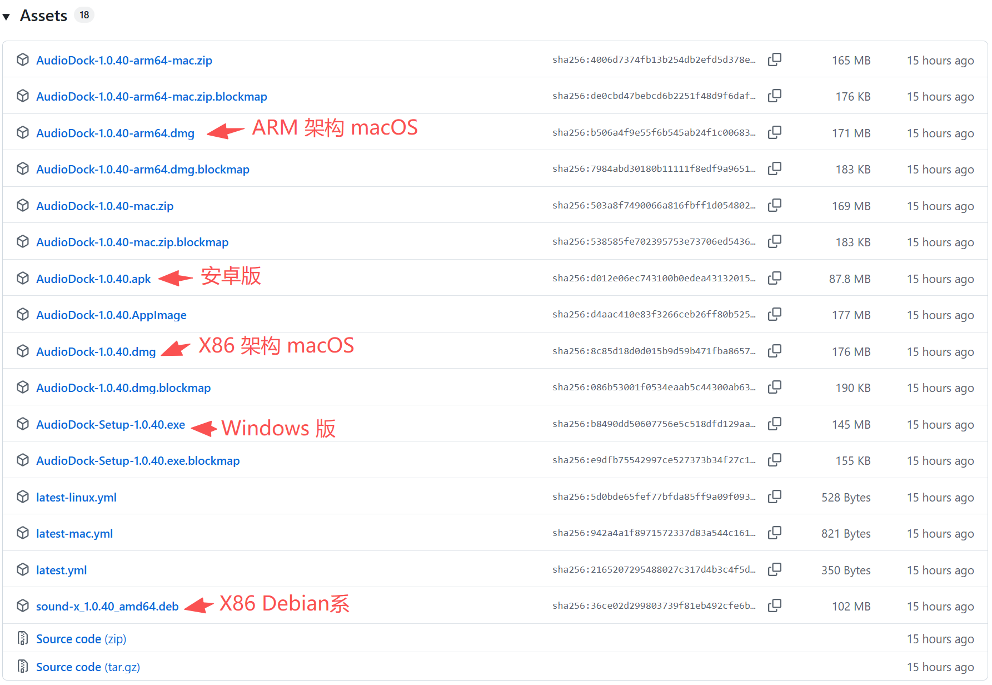Copy sha256 for AudioDock-1.0.40.dmg

tap(774, 351)
